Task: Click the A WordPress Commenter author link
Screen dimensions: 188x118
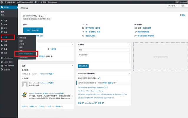Action: (x=39, y=93)
